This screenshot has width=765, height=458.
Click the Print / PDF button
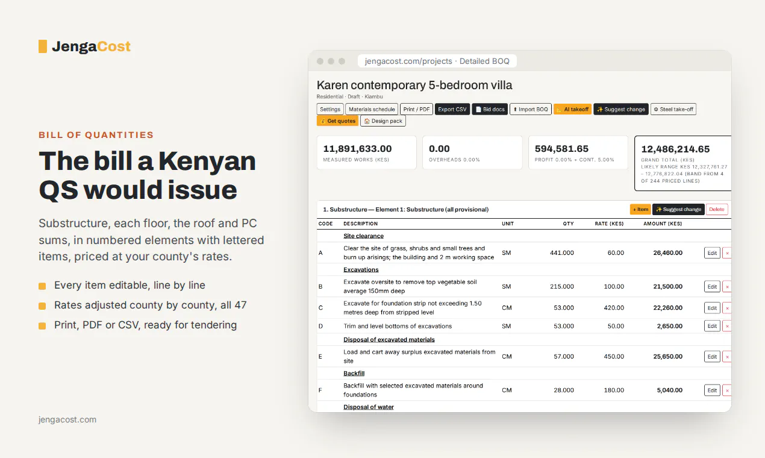point(417,109)
